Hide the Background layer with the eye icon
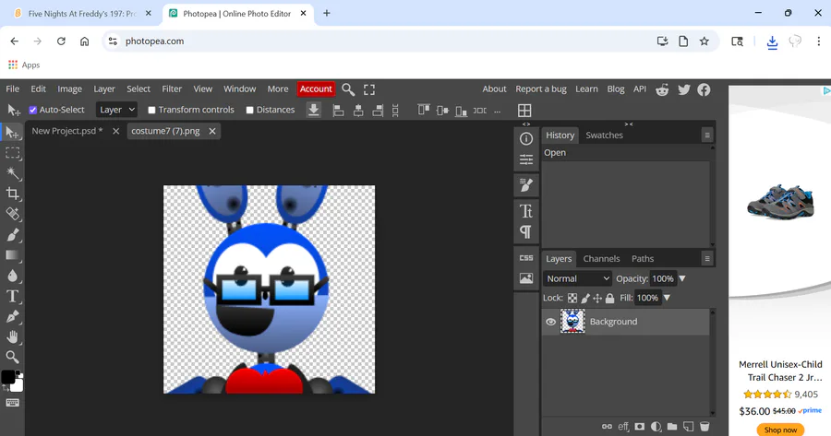The width and height of the screenshot is (831, 436). pyautogui.click(x=550, y=322)
